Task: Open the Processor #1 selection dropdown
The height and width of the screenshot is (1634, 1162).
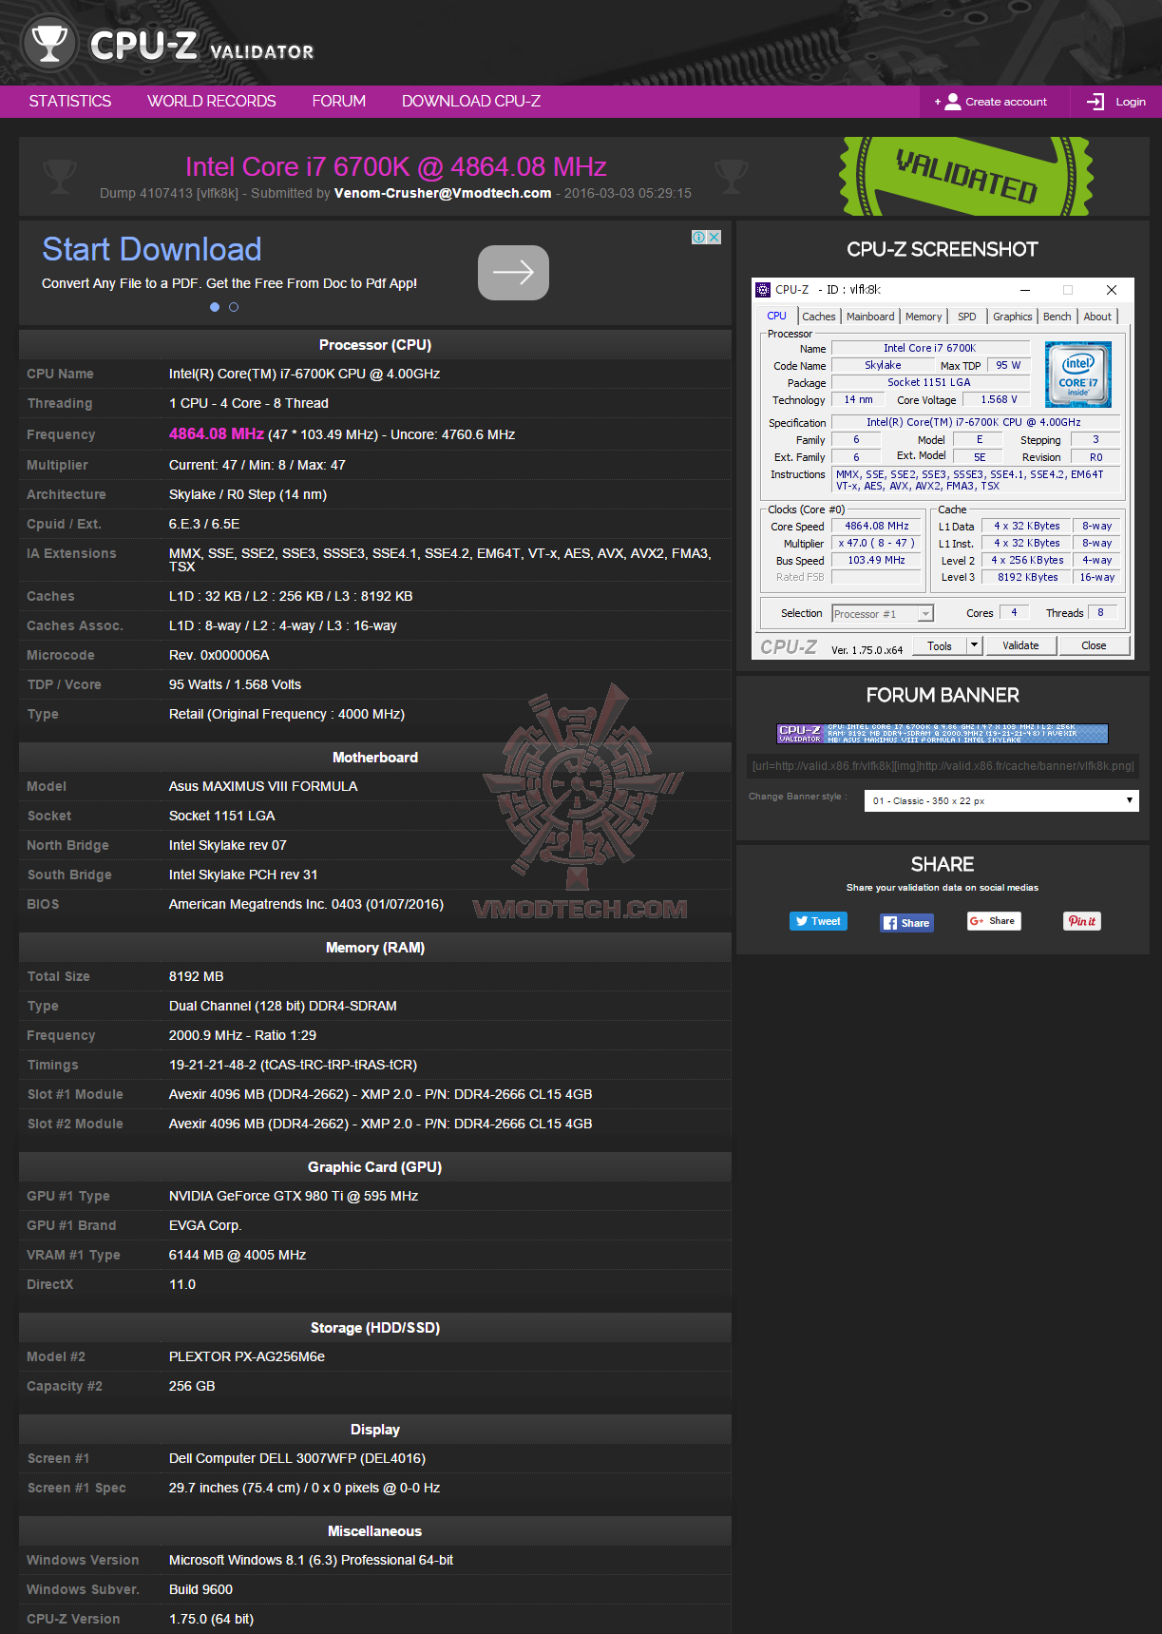Action: click(883, 614)
